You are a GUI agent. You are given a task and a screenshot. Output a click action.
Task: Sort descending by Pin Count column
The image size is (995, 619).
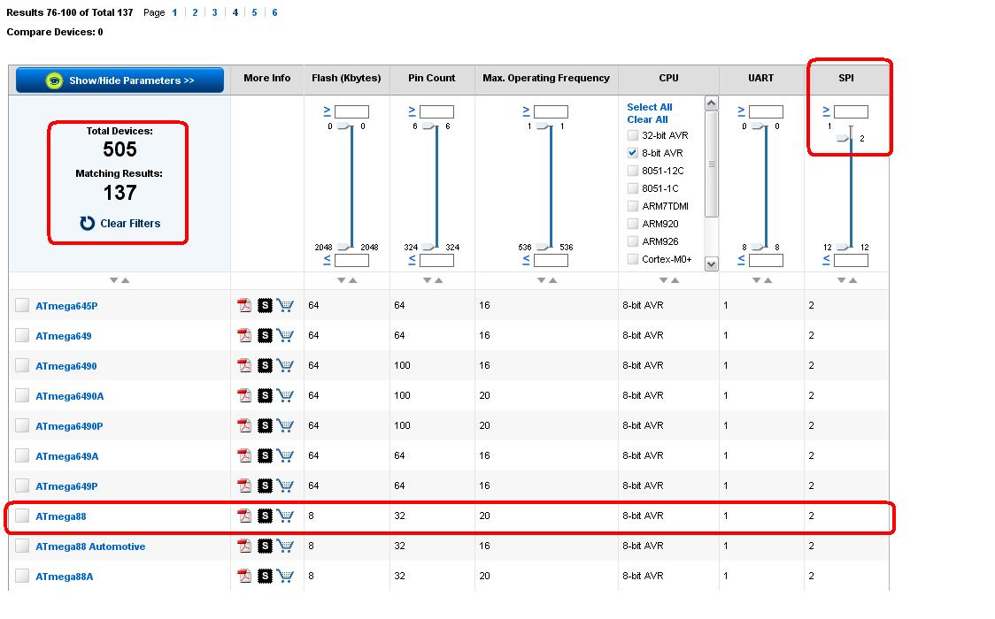(x=427, y=280)
